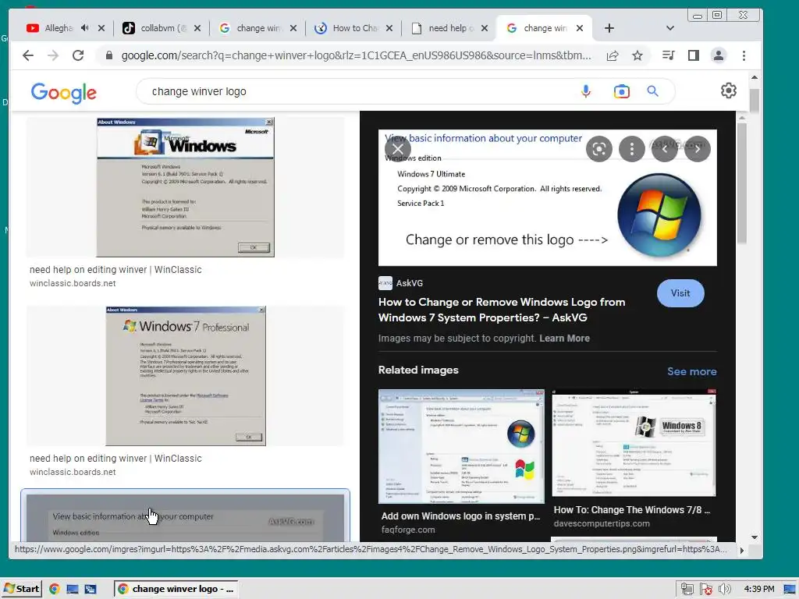Close the How to Cha tab
Viewport: 799px width, 599px height.
(389, 28)
